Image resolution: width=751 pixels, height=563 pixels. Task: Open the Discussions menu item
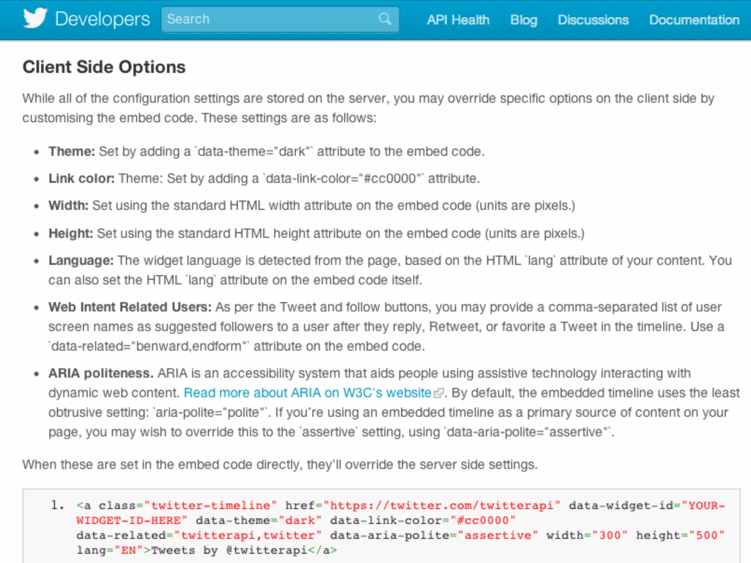593,20
